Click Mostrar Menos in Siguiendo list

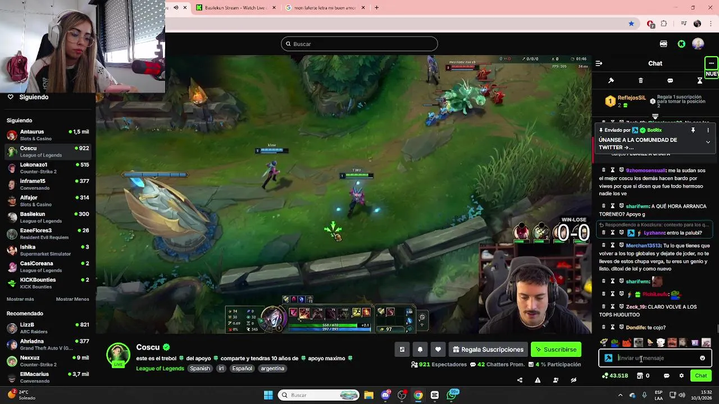click(72, 299)
